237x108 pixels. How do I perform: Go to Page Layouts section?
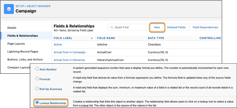click(16, 44)
